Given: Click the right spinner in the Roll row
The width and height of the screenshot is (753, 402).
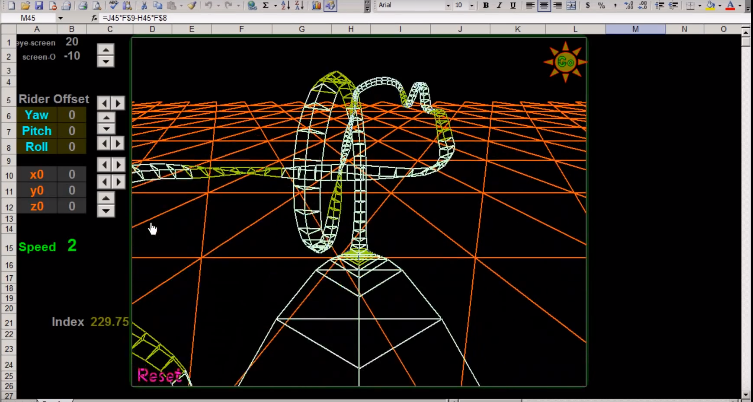Looking at the screenshot, I should [x=118, y=144].
